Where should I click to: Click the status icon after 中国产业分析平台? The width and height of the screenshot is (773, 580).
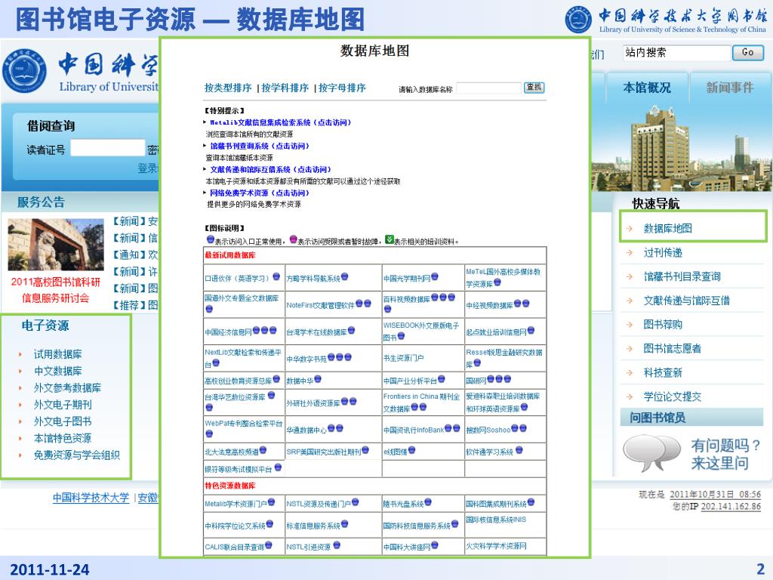tap(441, 379)
